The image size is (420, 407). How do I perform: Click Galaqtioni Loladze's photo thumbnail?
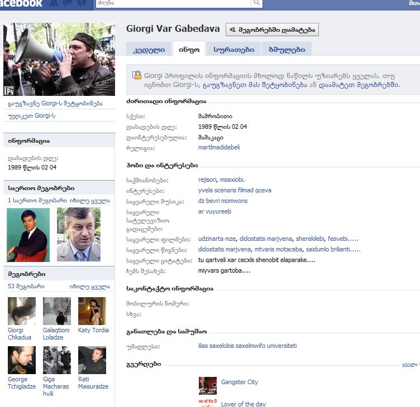coord(57,311)
